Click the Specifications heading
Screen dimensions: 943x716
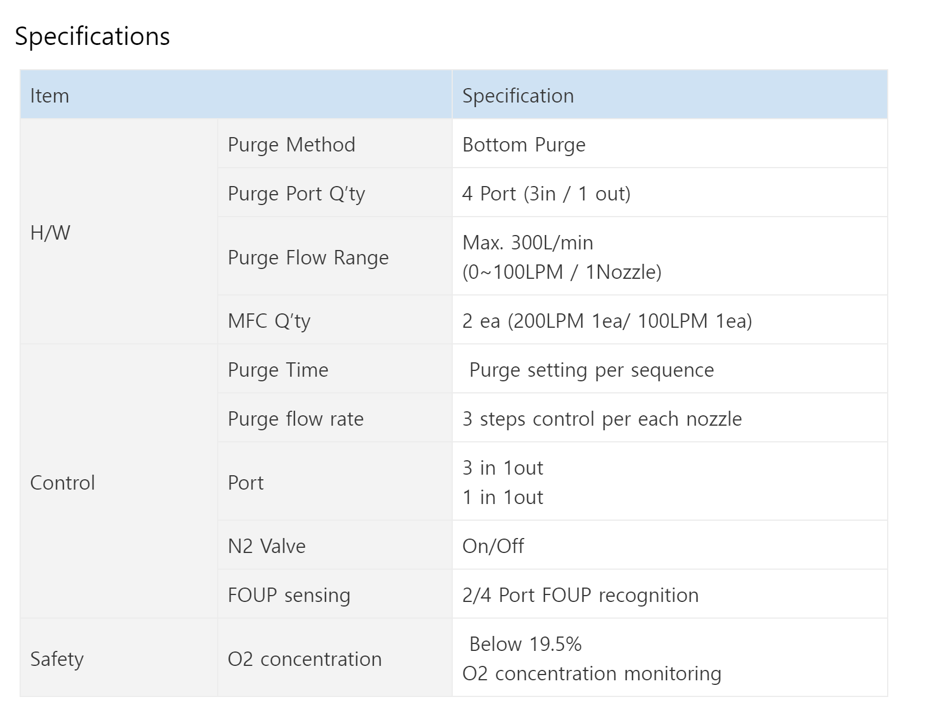(x=92, y=36)
